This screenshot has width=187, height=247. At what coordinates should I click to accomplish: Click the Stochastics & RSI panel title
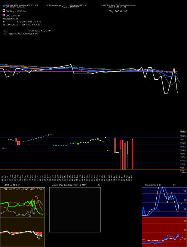[160, 185]
